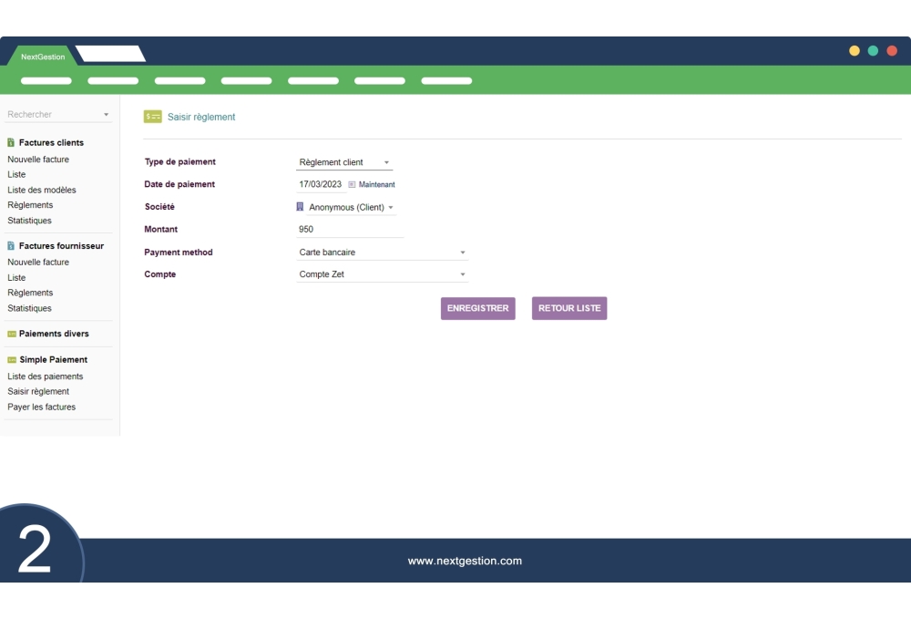Open the Type de paiement dropdown
This screenshot has height=619, width=911.
click(x=344, y=162)
